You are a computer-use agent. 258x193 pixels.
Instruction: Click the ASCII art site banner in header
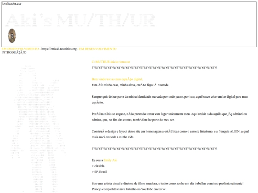click(x=80, y=20)
